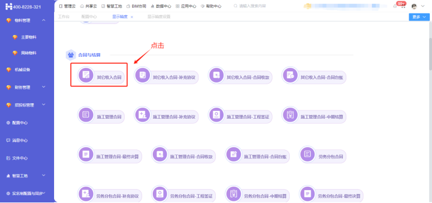Click the 合同与结算 section icon
Image resolution: width=432 pixels, height=203 pixels.
[x=71, y=55]
